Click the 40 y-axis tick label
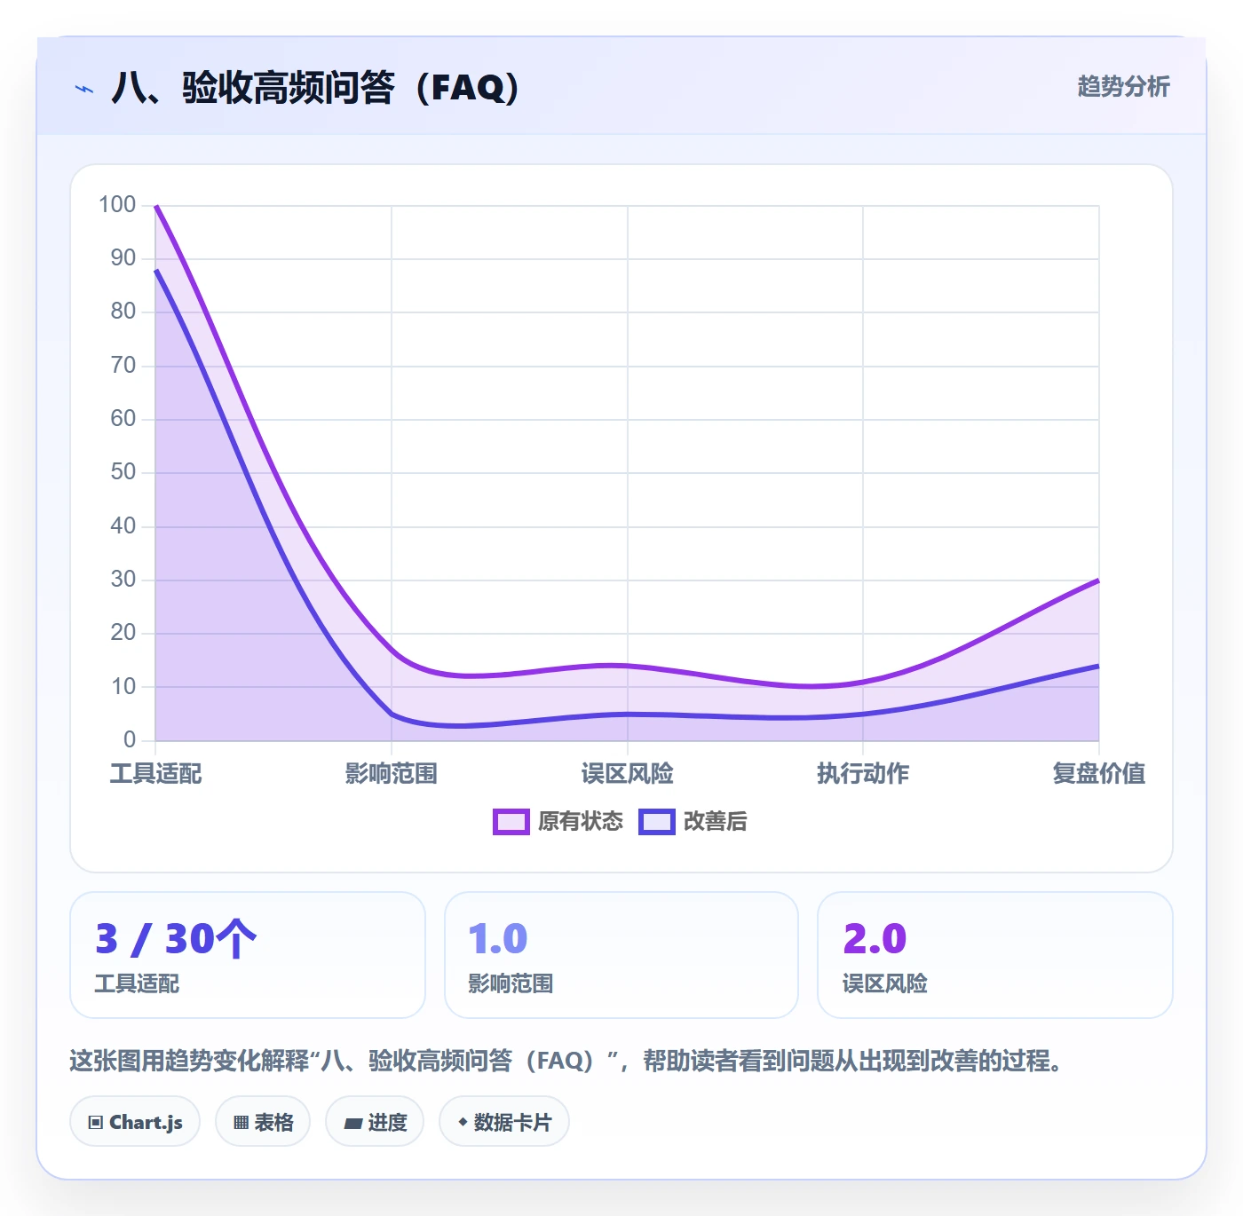This screenshot has height=1216, width=1243. pyautogui.click(x=123, y=525)
